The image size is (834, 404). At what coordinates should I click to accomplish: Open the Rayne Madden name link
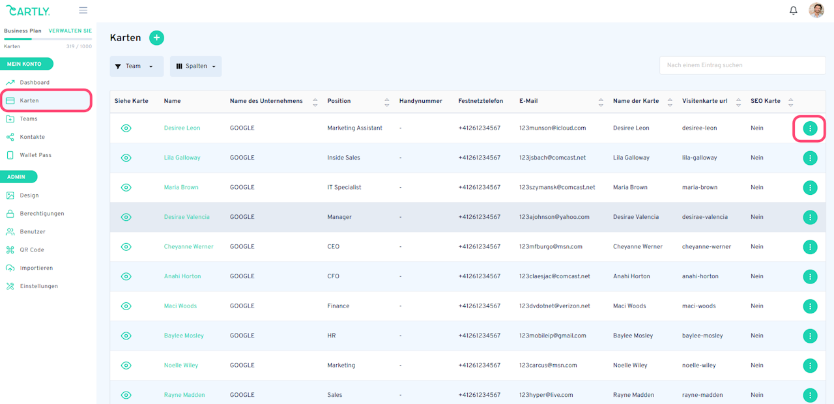184,395
